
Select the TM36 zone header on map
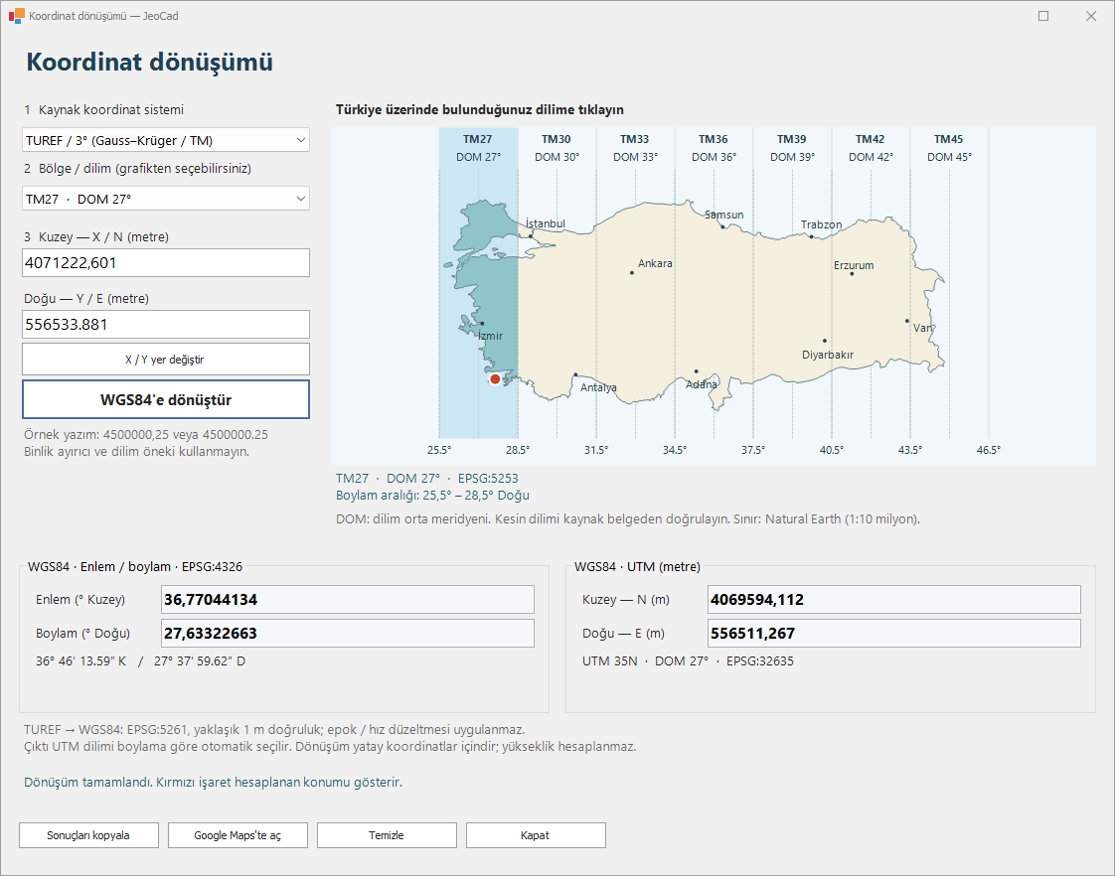click(x=714, y=148)
